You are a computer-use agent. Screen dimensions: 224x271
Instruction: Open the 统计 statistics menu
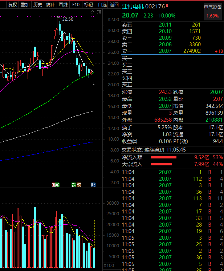[50, 5]
